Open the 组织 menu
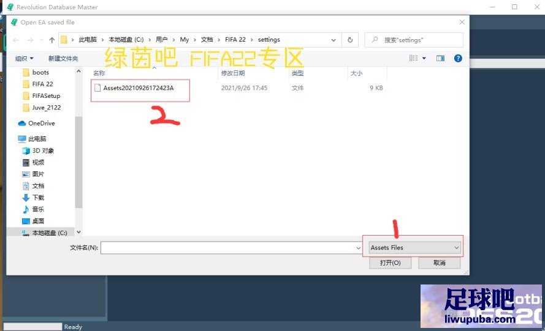This screenshot has height=331, width=545. point(24,58)
